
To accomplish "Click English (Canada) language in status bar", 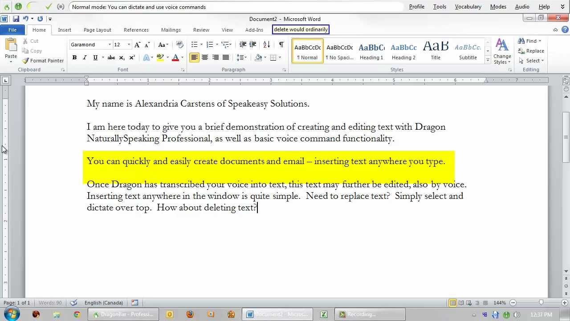I will [104, 303].
